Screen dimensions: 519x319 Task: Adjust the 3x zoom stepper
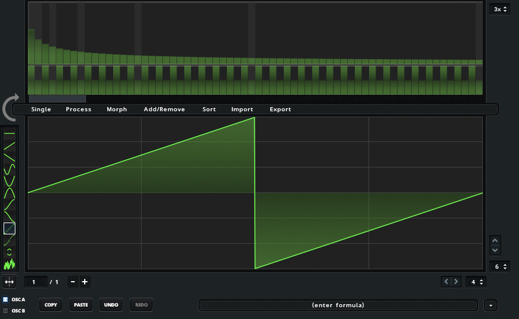500,9
